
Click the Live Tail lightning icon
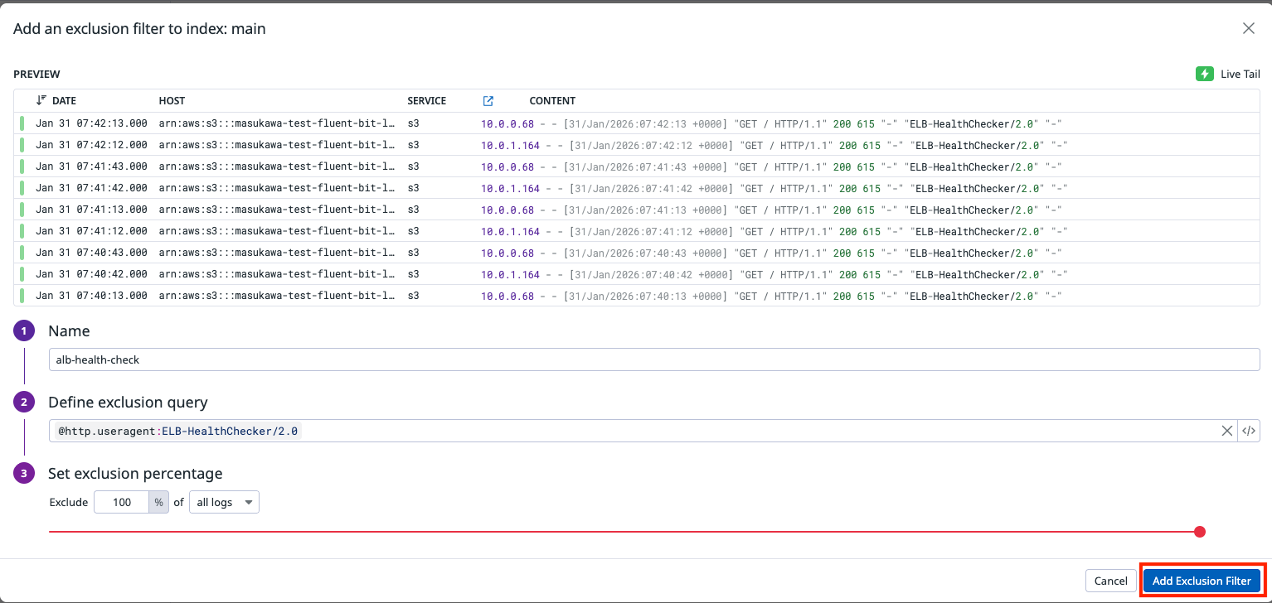pos(1204,74)
